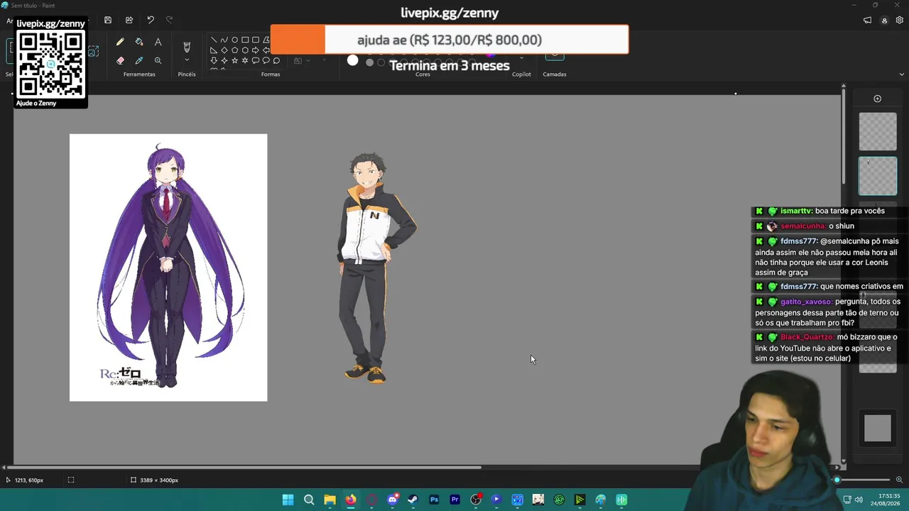This screenshot has width=909, height=511.
Task: Open the announcements megaphone icon
Action: click(867, 21)
